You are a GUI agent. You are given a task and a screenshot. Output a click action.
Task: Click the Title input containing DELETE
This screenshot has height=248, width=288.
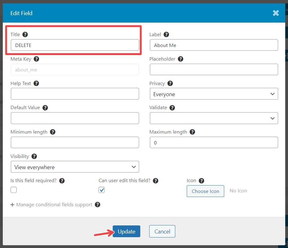tap(75, 45)
